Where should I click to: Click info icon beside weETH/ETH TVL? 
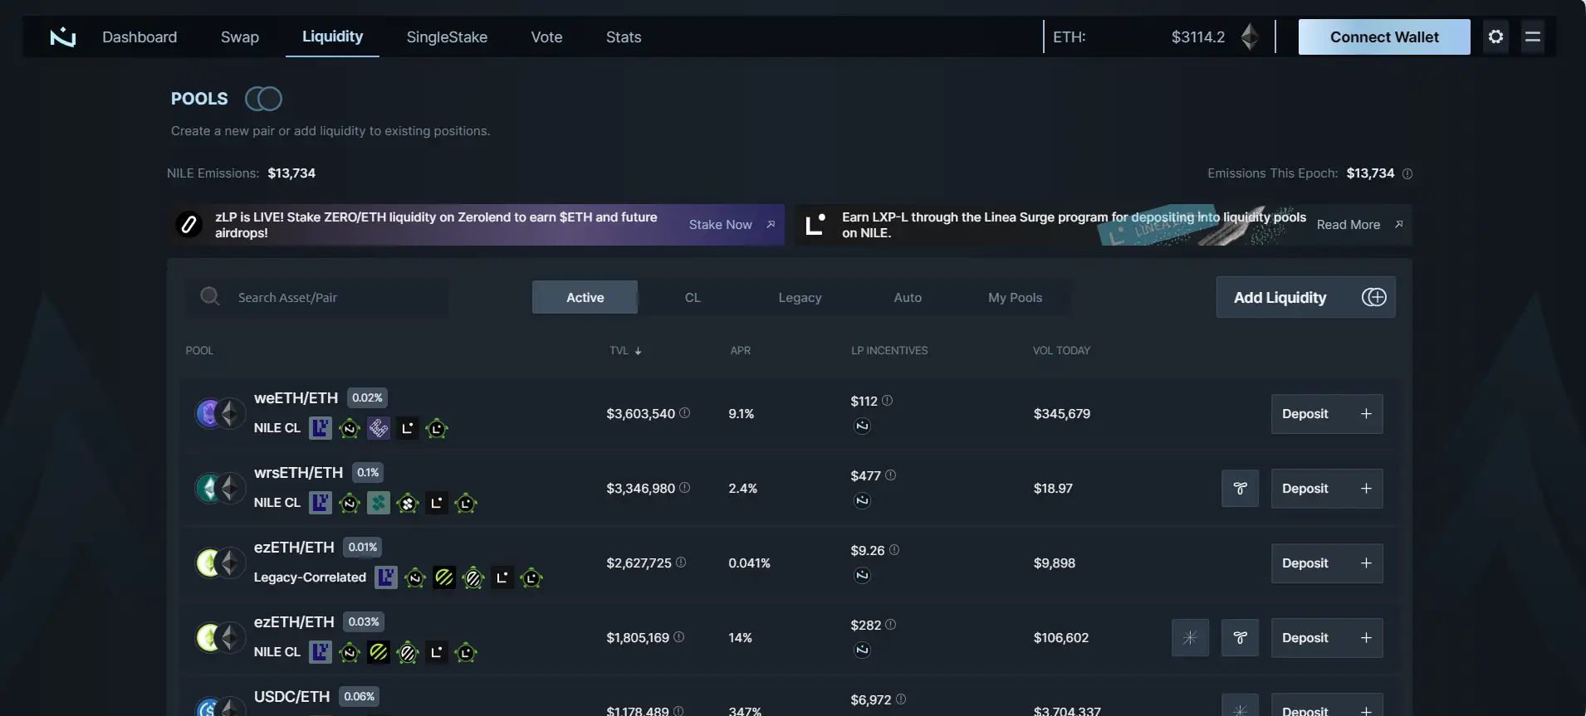(x=684, y=413)
